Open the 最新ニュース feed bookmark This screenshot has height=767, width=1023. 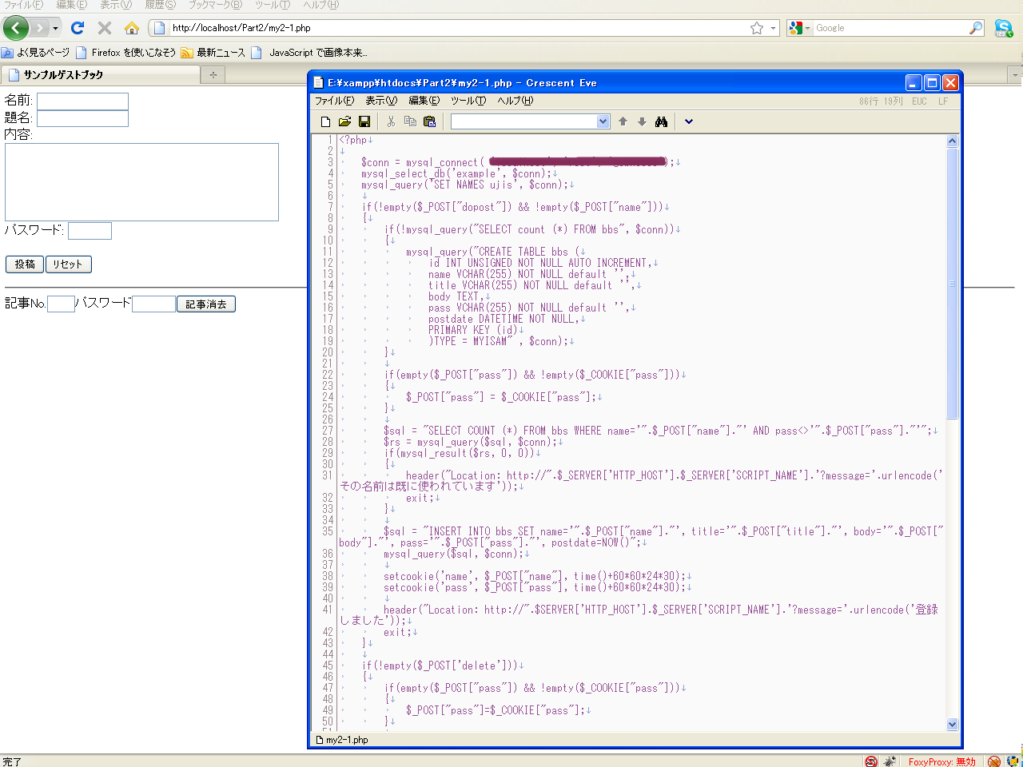pos(213,53)
